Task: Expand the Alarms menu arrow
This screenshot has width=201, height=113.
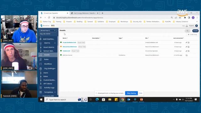Action: click(55, 43)
